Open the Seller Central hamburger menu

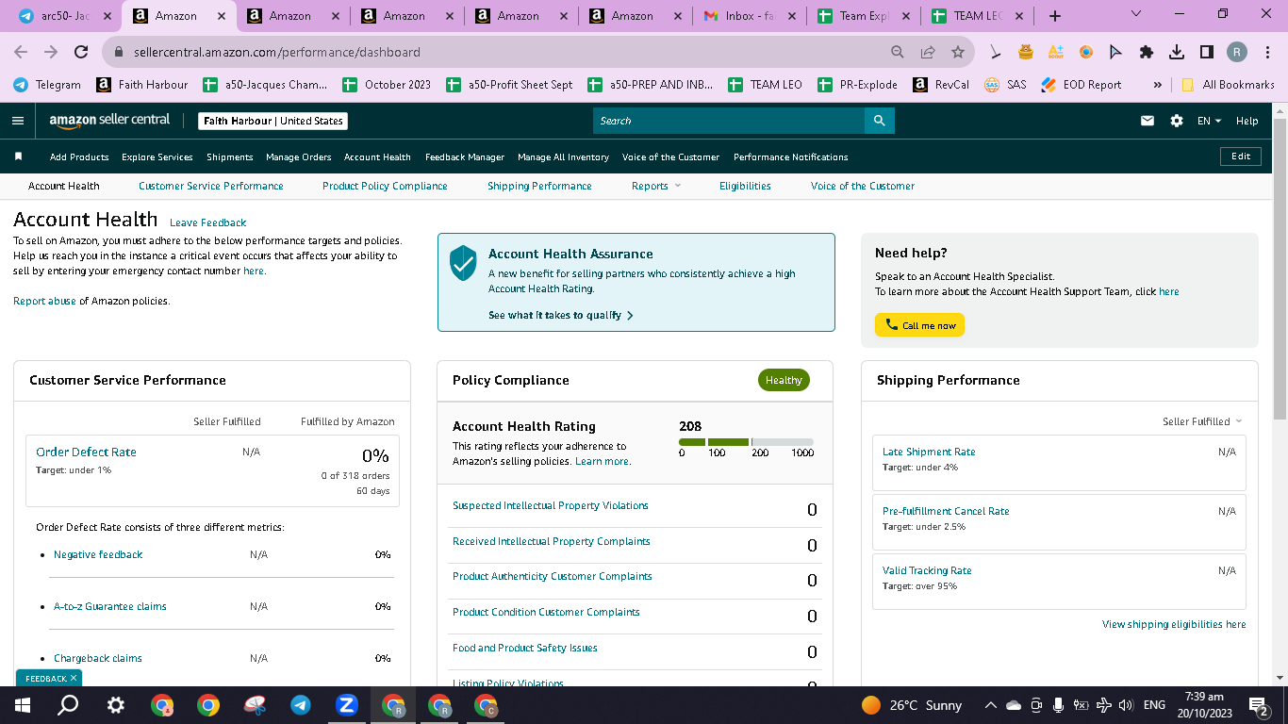pos(18,121)
